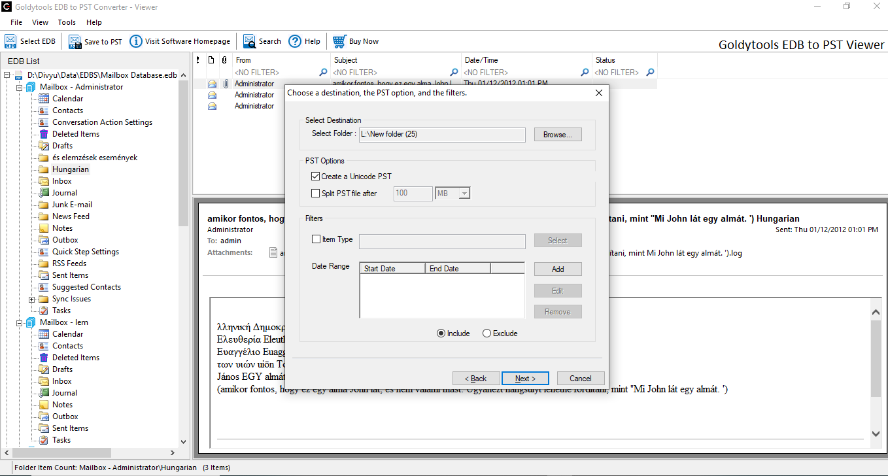Select és elemzések események folder
The height and width of the screenshot is (476, 888).
tap(95, 158)
